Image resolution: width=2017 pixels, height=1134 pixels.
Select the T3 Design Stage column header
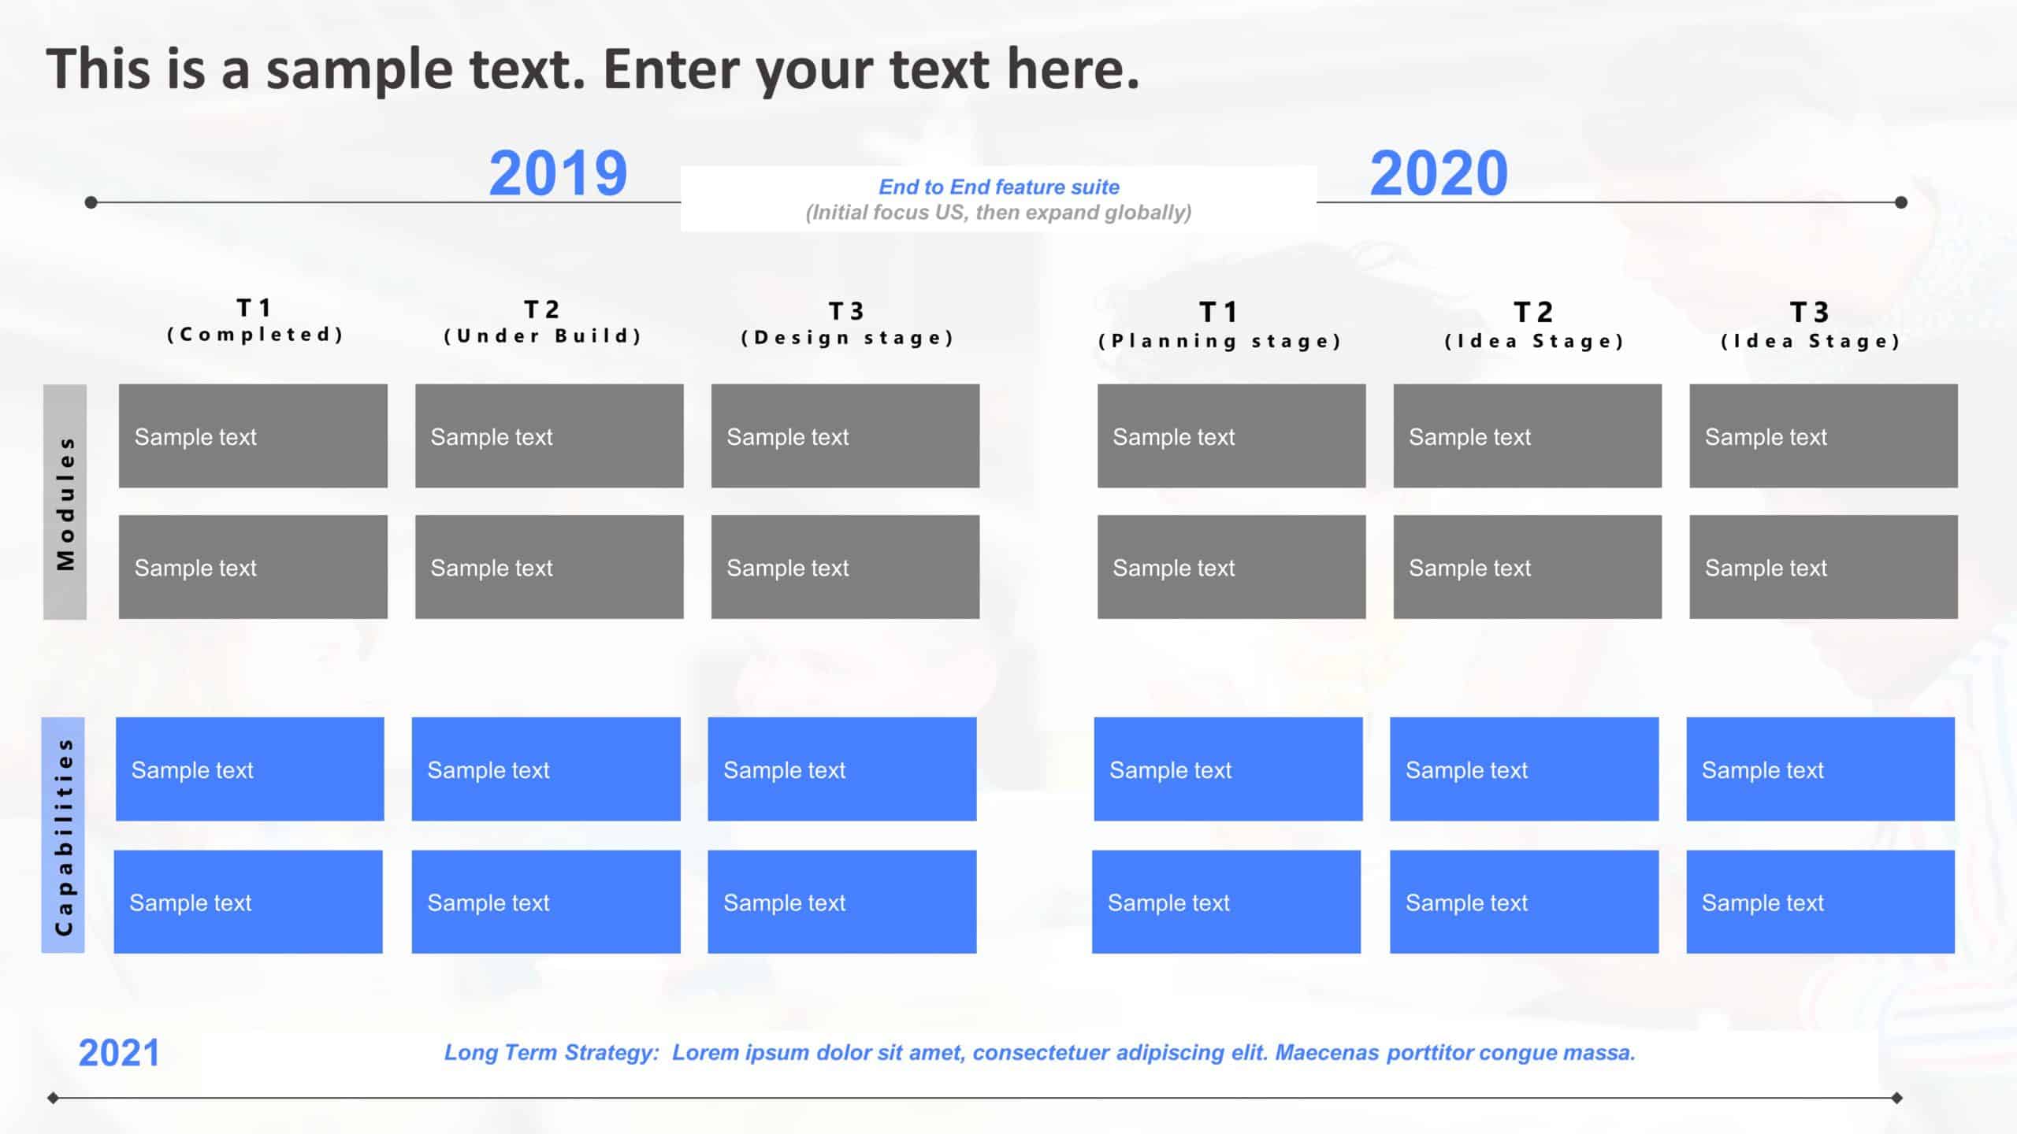pos(846,320)
